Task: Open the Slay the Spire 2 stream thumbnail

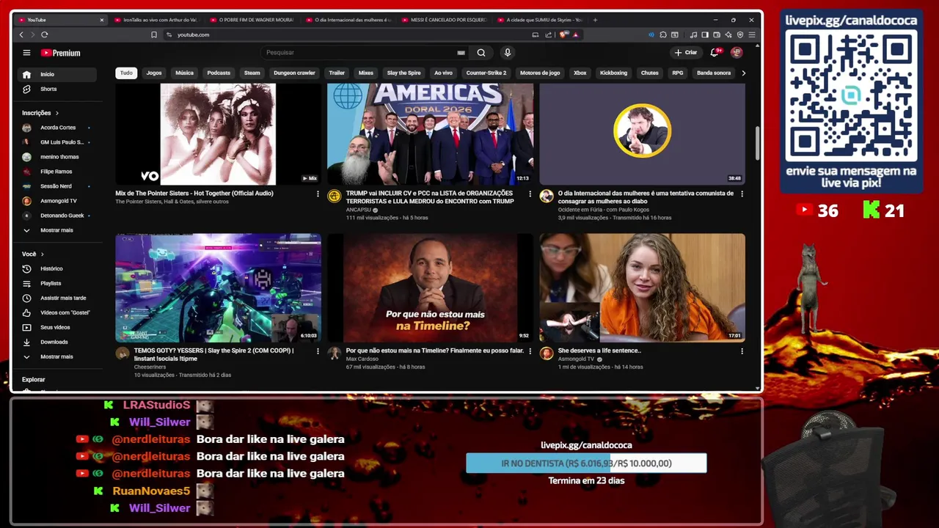Action: tap(218, 288)
